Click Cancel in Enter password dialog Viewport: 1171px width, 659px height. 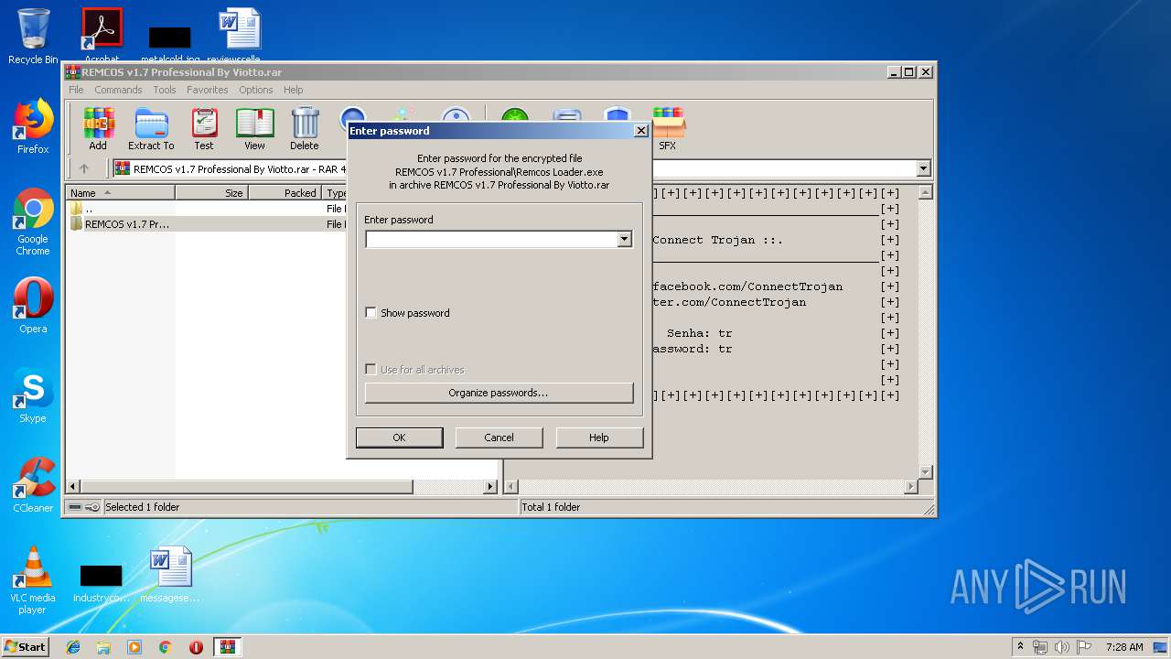coord(499,438)
